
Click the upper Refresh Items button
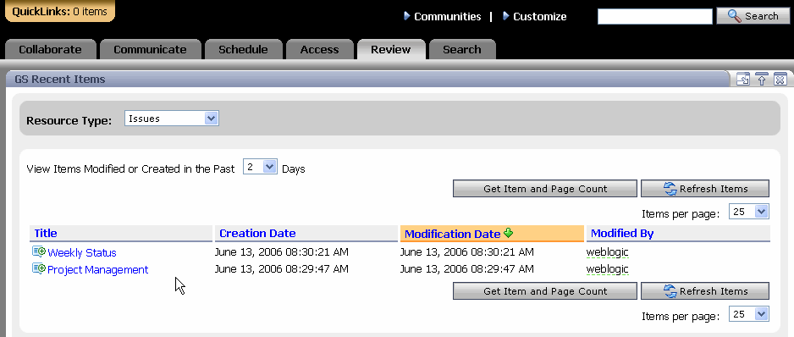click(705, 189)
